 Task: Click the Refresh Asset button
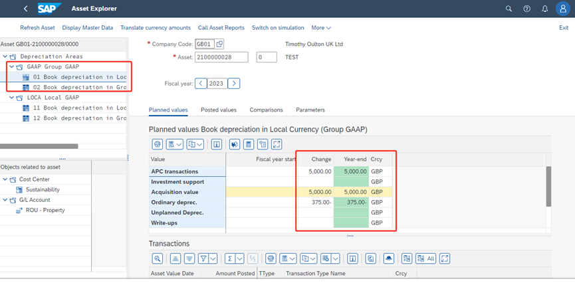(x=37, y=28)
